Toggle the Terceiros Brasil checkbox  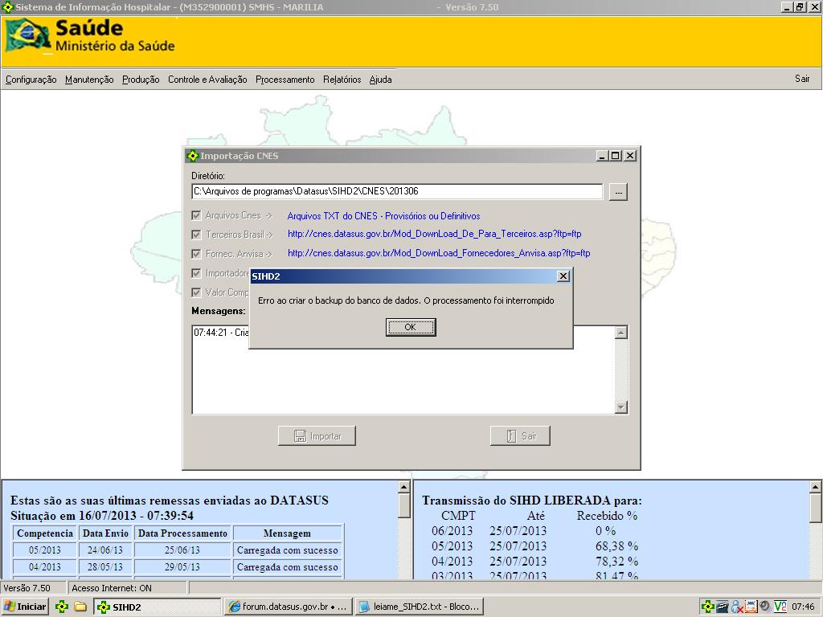[x=196, y=235]
